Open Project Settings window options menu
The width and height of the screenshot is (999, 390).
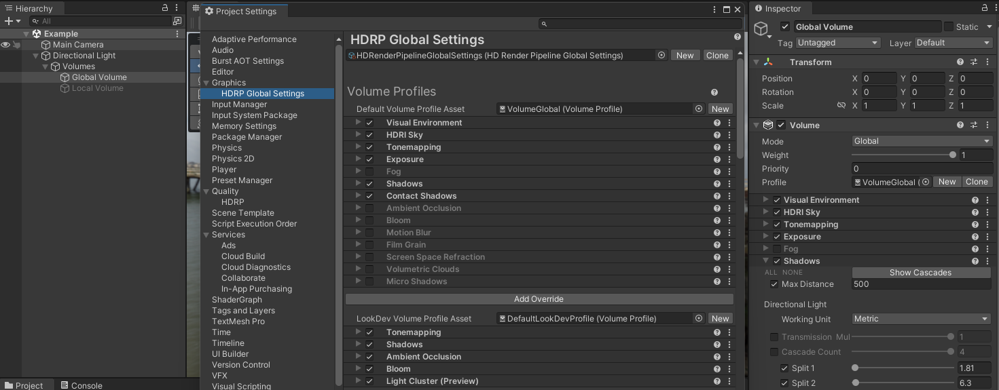coord(714,9)
